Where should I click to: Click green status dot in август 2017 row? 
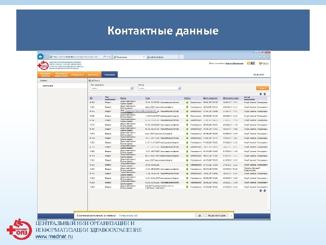[x=187, y=107]
